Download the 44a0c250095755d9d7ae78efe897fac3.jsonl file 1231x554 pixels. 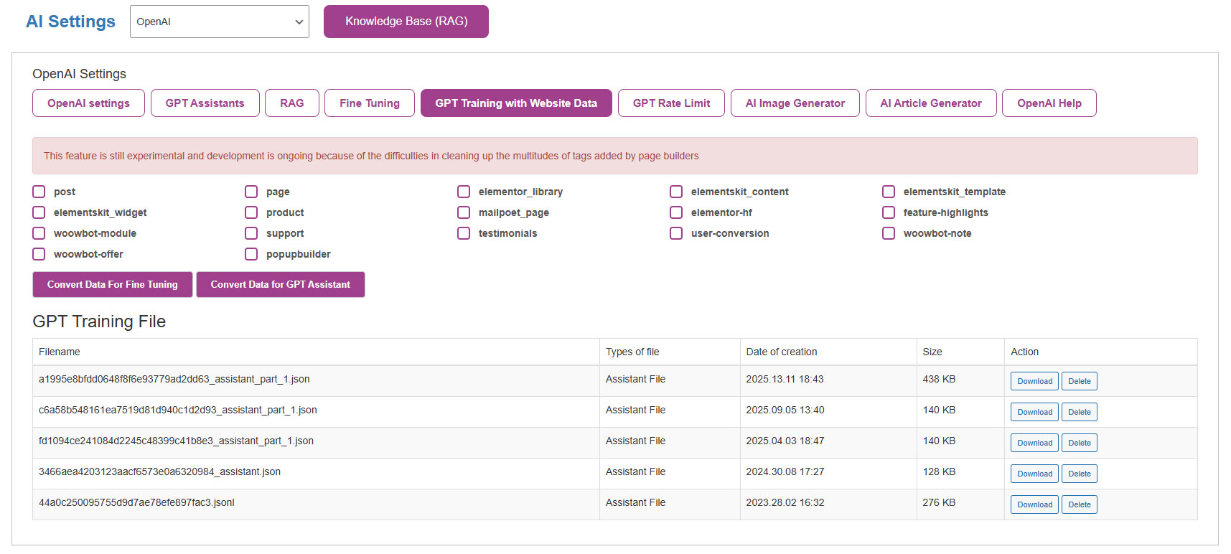(x=1034, y=504)
